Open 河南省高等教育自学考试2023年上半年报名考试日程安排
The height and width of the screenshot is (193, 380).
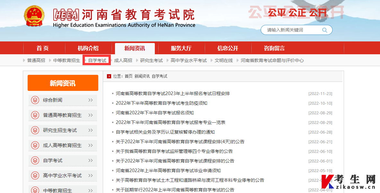pos(173,93)
